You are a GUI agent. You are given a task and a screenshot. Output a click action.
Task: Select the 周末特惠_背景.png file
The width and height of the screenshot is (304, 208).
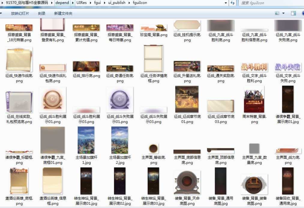pyautogui.click(x=254, y=99)
